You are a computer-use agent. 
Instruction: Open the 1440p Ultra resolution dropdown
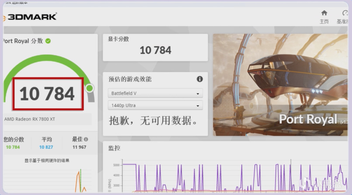155,105
